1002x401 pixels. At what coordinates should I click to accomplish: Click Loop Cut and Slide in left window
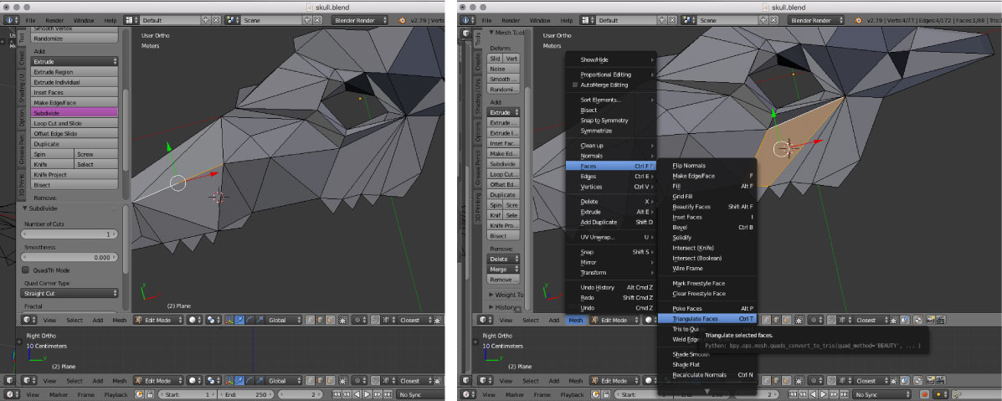click(75, 123)
